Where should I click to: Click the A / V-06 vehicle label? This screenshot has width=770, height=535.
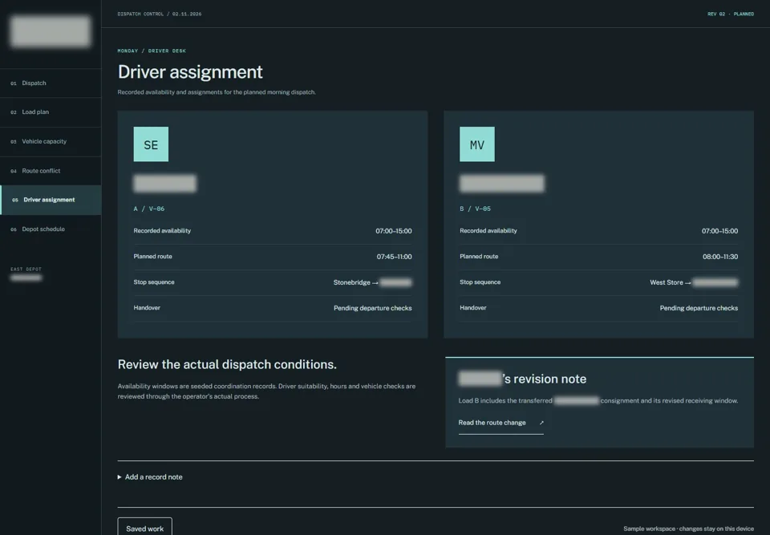click(149, 209)
